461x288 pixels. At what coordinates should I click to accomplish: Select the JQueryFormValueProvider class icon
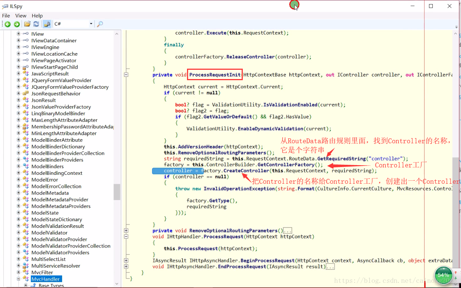tap(26, 80)
